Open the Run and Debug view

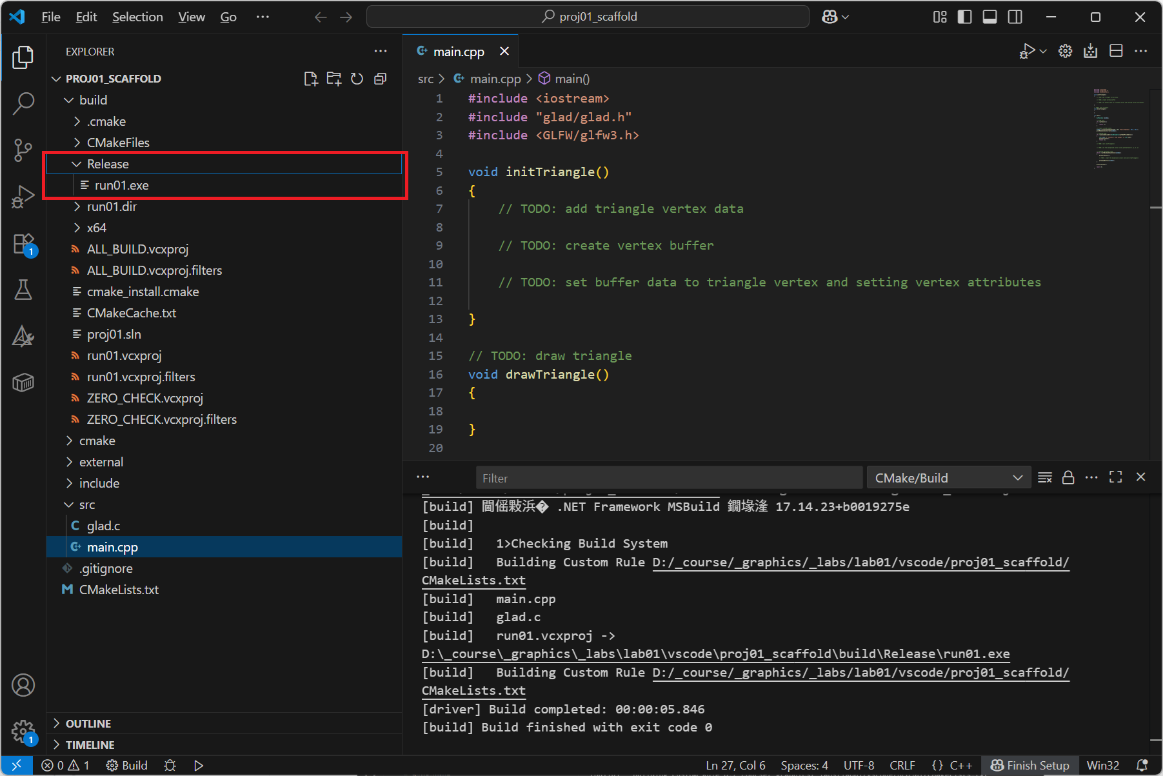click(x=23, y=197)
